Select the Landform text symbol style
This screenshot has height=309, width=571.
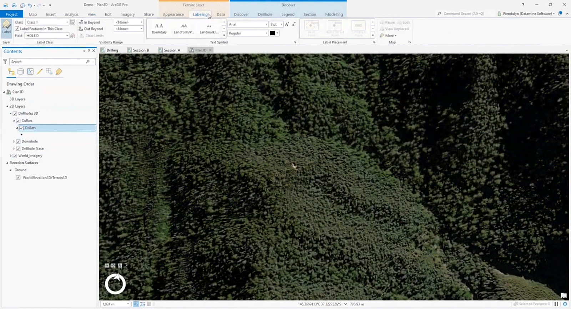184,29
